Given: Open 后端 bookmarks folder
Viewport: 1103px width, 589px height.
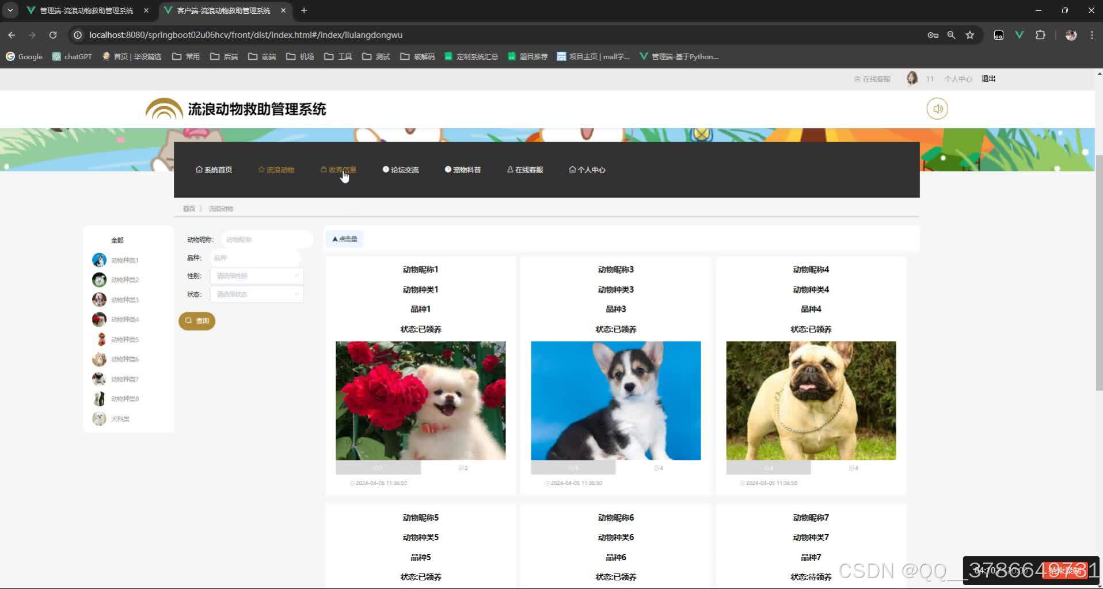Looking at the screenshot, I should 224,56.
